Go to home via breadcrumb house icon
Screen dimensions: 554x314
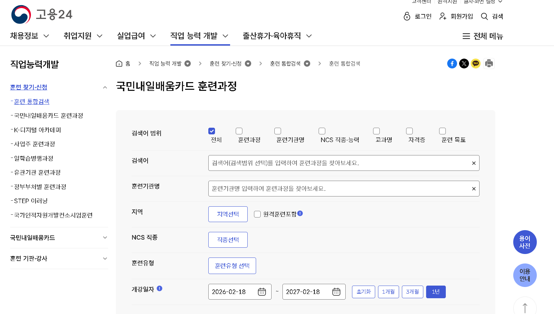pyautogui.click(x=119, y=64)
